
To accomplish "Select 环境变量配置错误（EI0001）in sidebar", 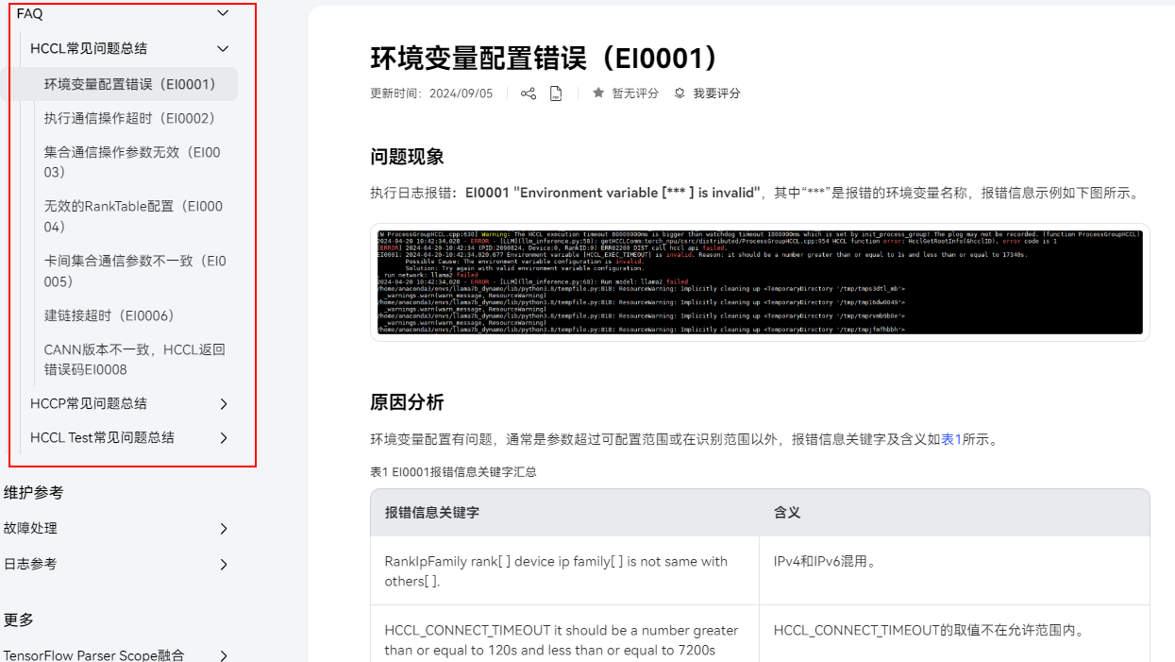I will (x=130, y=84).
